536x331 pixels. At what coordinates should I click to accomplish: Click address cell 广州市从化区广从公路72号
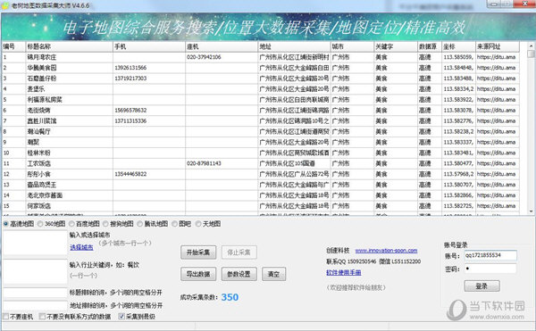point(294,174)
